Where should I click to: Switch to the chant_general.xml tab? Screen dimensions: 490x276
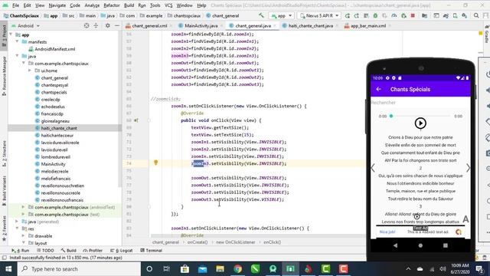(149, 25)
